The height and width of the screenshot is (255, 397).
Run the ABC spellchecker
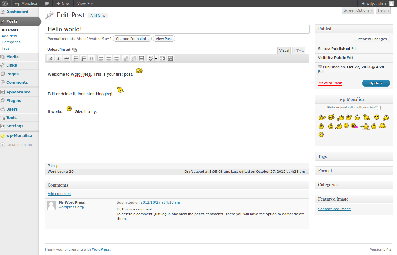(x=151, y=59)
